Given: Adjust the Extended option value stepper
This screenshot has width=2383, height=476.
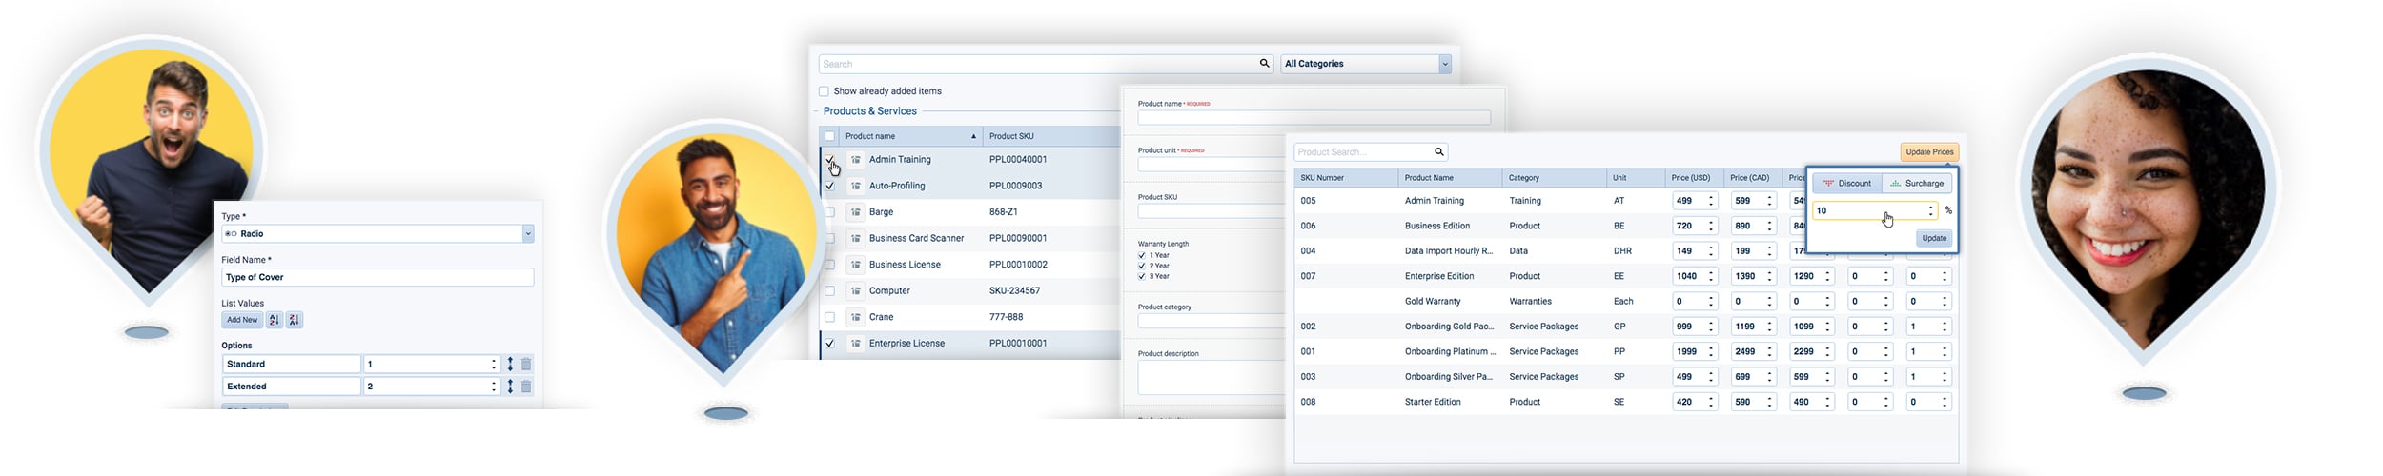Looking at the screenshot, I should pyautogui.click(x=494, y=387).
